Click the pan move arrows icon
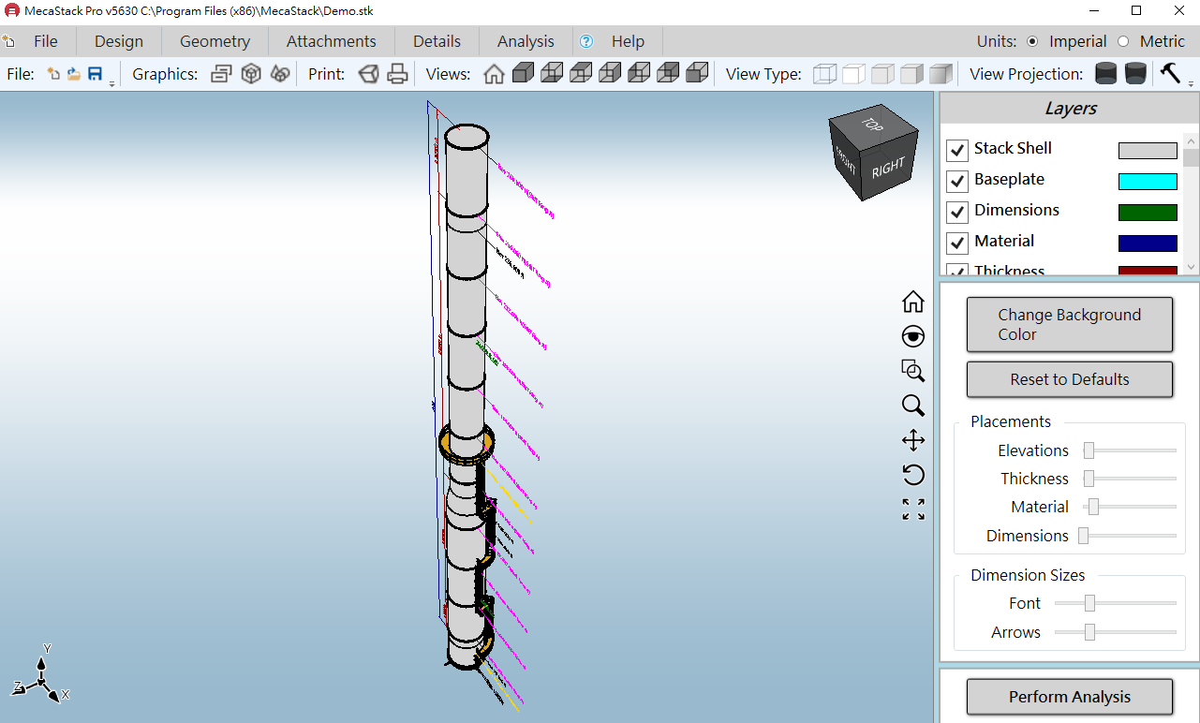1200x723 pixels. [912, 440]
